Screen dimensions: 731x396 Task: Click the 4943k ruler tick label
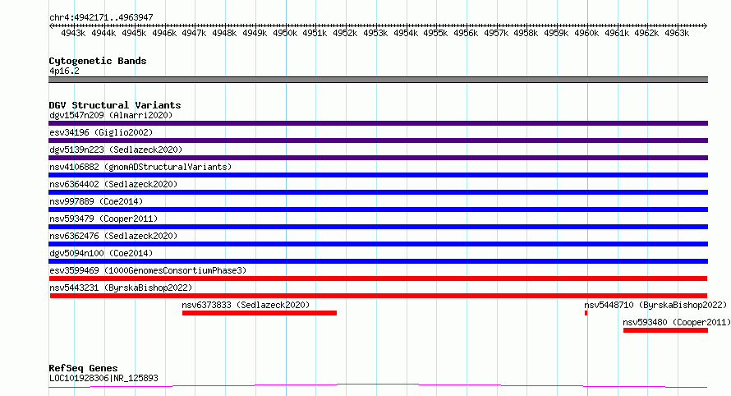point(73,33)
